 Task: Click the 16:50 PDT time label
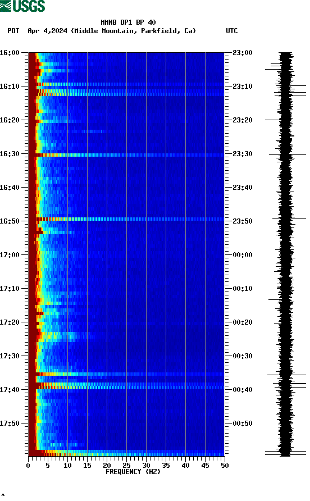point(10,221)
